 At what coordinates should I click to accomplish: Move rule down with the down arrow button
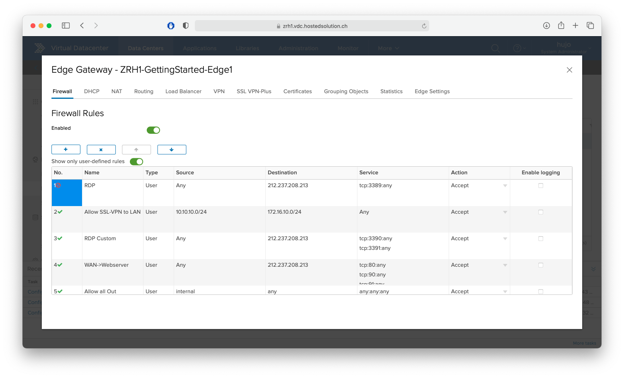click(172, 149)
